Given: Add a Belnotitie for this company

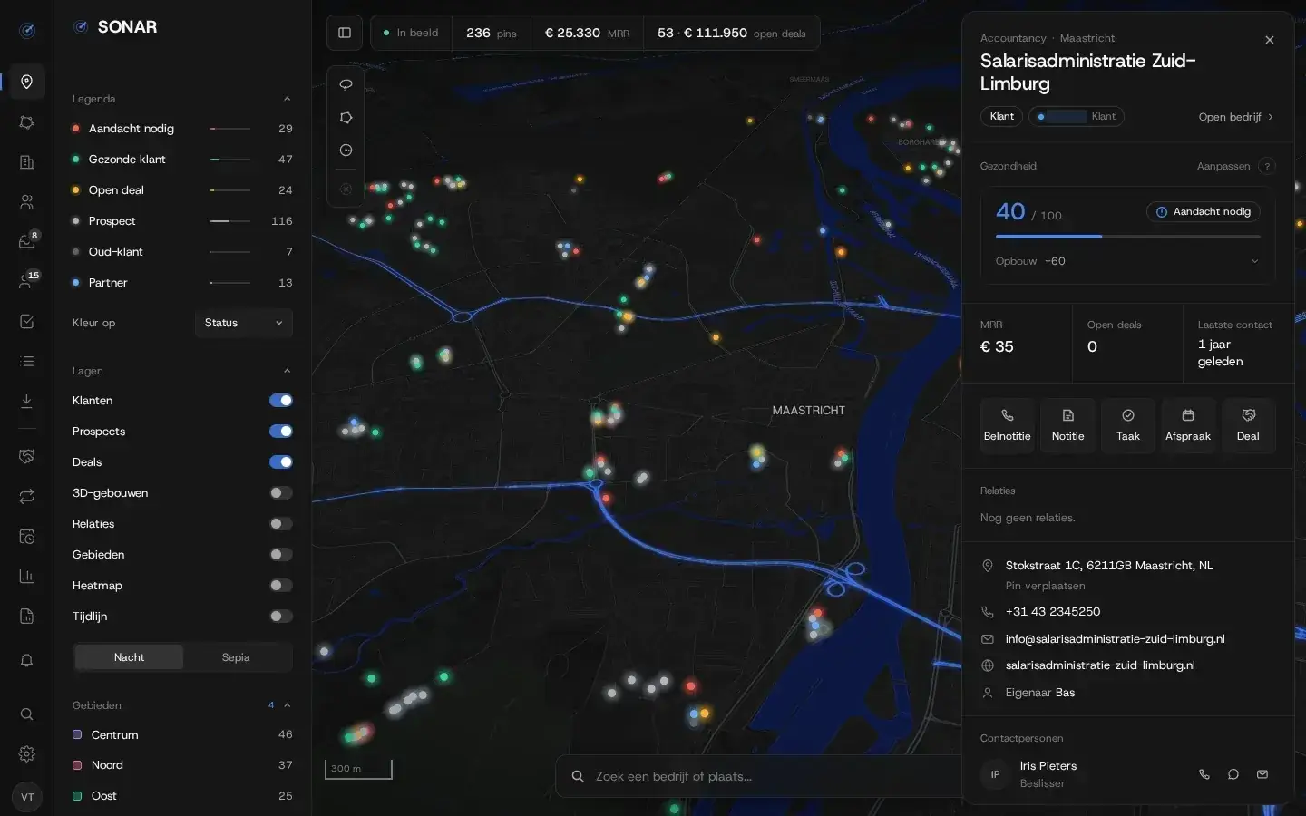Looking at the screenshot, I should point(1007,425).
